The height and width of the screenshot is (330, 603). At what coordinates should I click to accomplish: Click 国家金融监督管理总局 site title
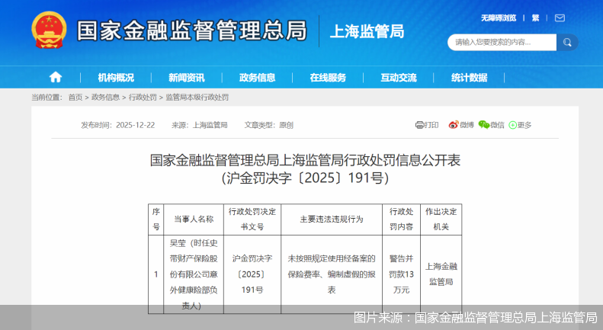192,30
